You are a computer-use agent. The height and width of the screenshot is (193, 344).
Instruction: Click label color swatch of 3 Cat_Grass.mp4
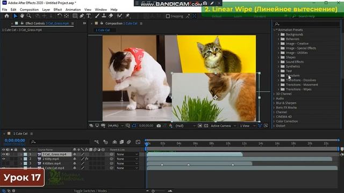pos(25,154)
